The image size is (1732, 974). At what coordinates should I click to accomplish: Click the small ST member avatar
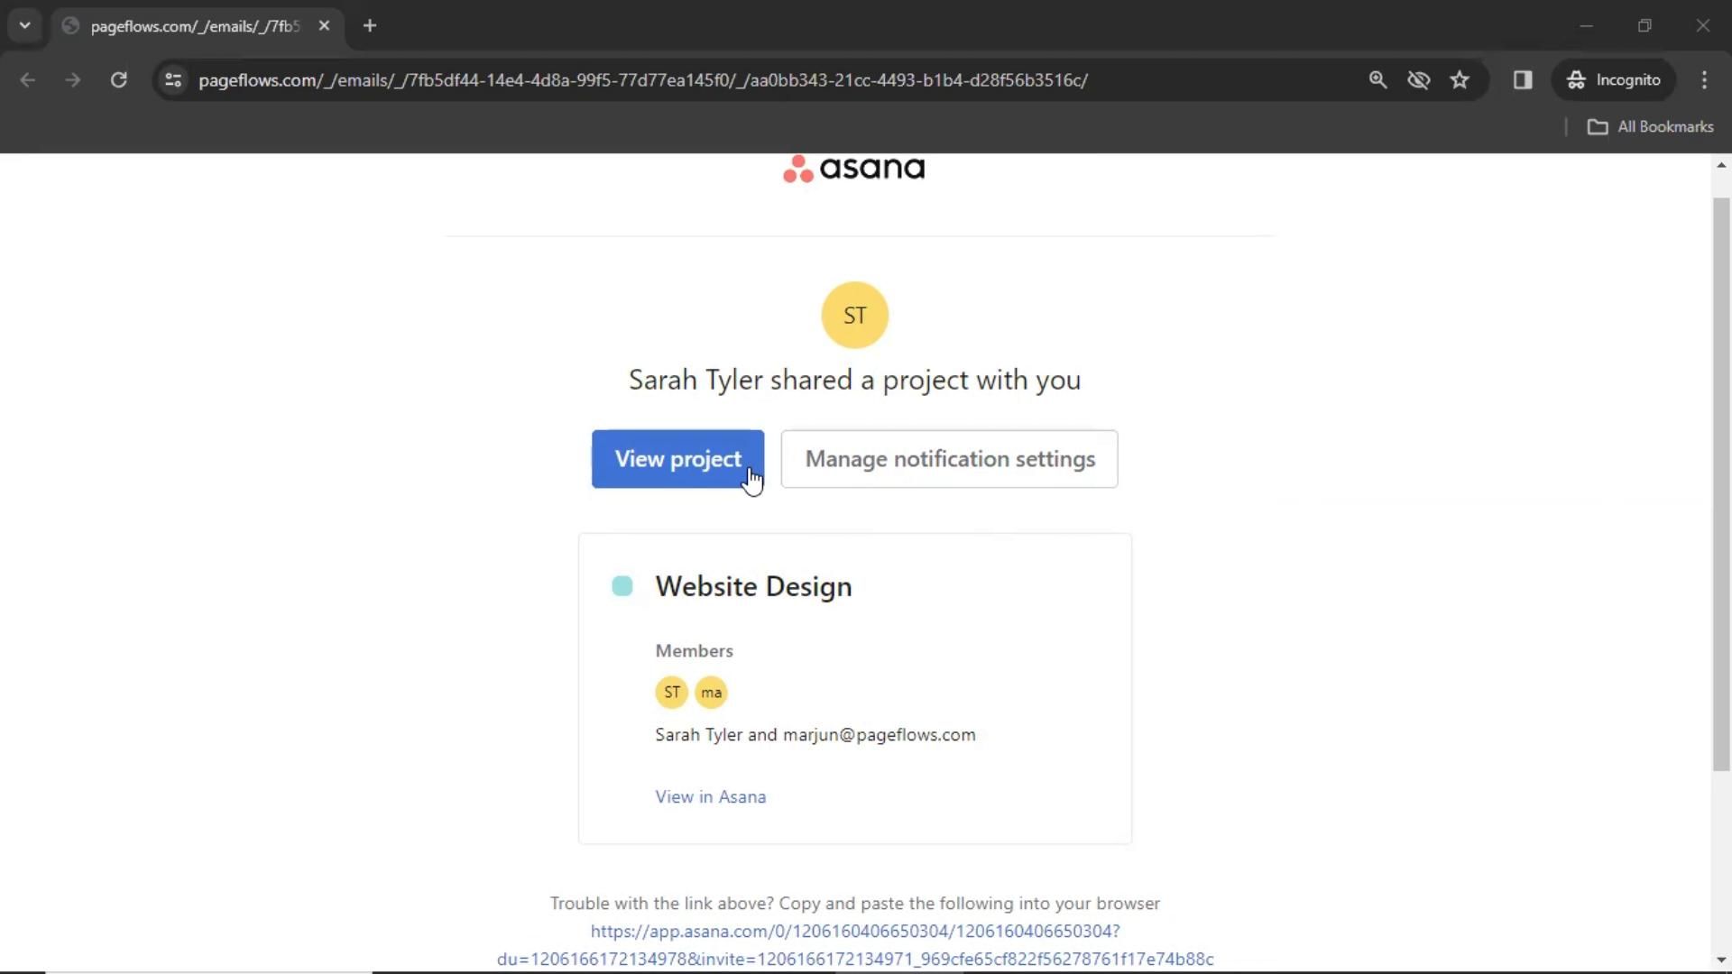(x=671, y=693)
